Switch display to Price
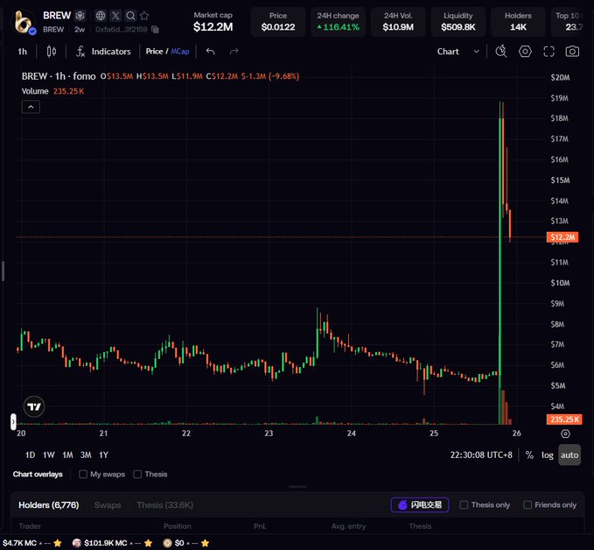Image resolution: width=594 pixels, height=550 pixels. click(154, 51)
